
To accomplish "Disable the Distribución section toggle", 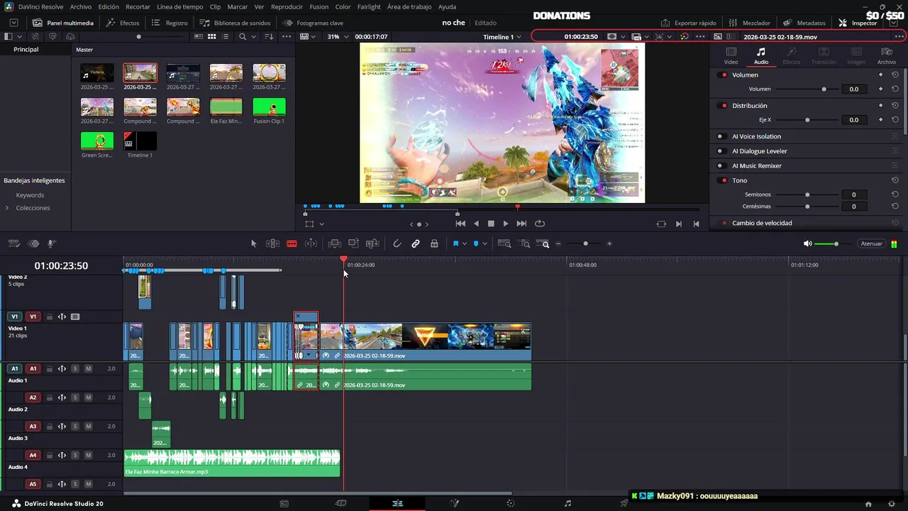I will 724,106.
